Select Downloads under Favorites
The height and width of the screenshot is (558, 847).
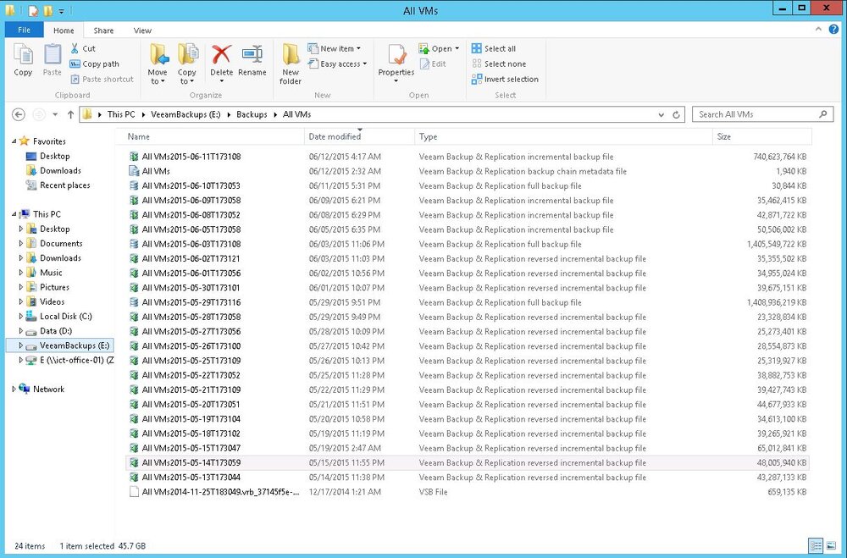tap(60, 171)
